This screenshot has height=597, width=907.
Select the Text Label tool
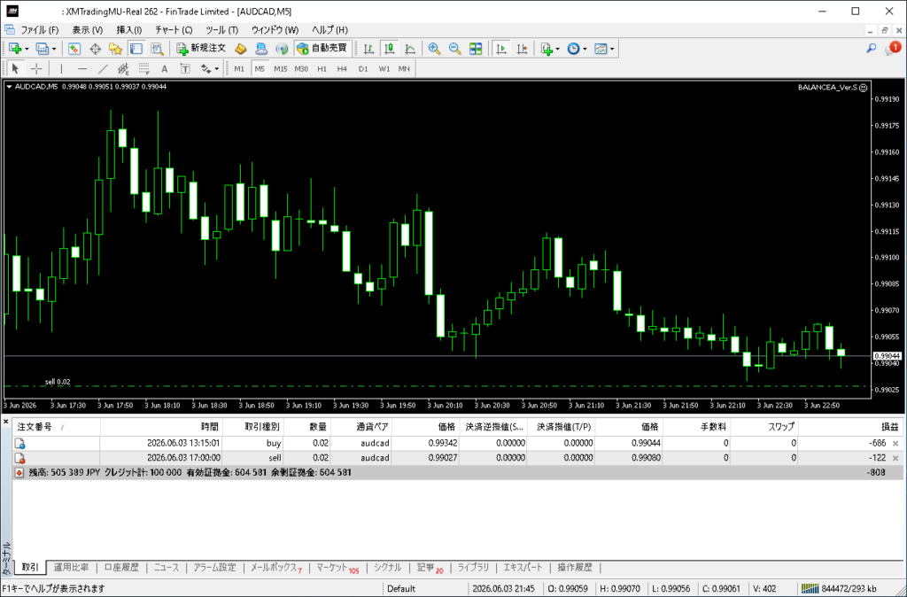point(185,69)
